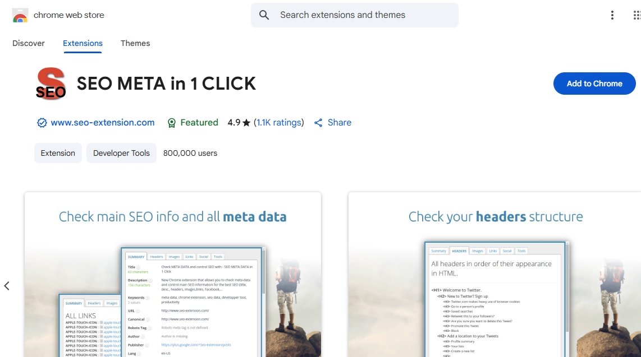
Task: Open the meta data screenshot thumbnail
Action: [x=173, y=275]
